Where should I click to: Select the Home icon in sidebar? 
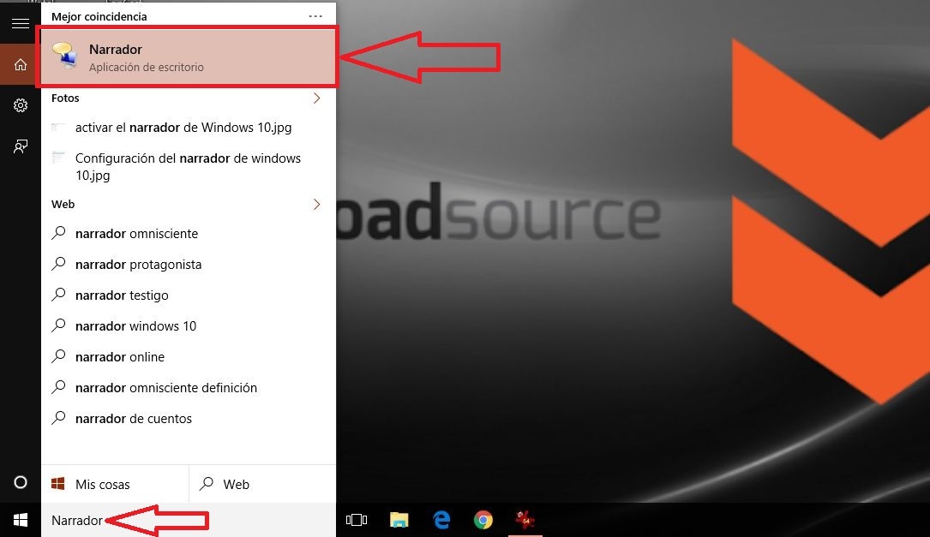pos(21,64)
